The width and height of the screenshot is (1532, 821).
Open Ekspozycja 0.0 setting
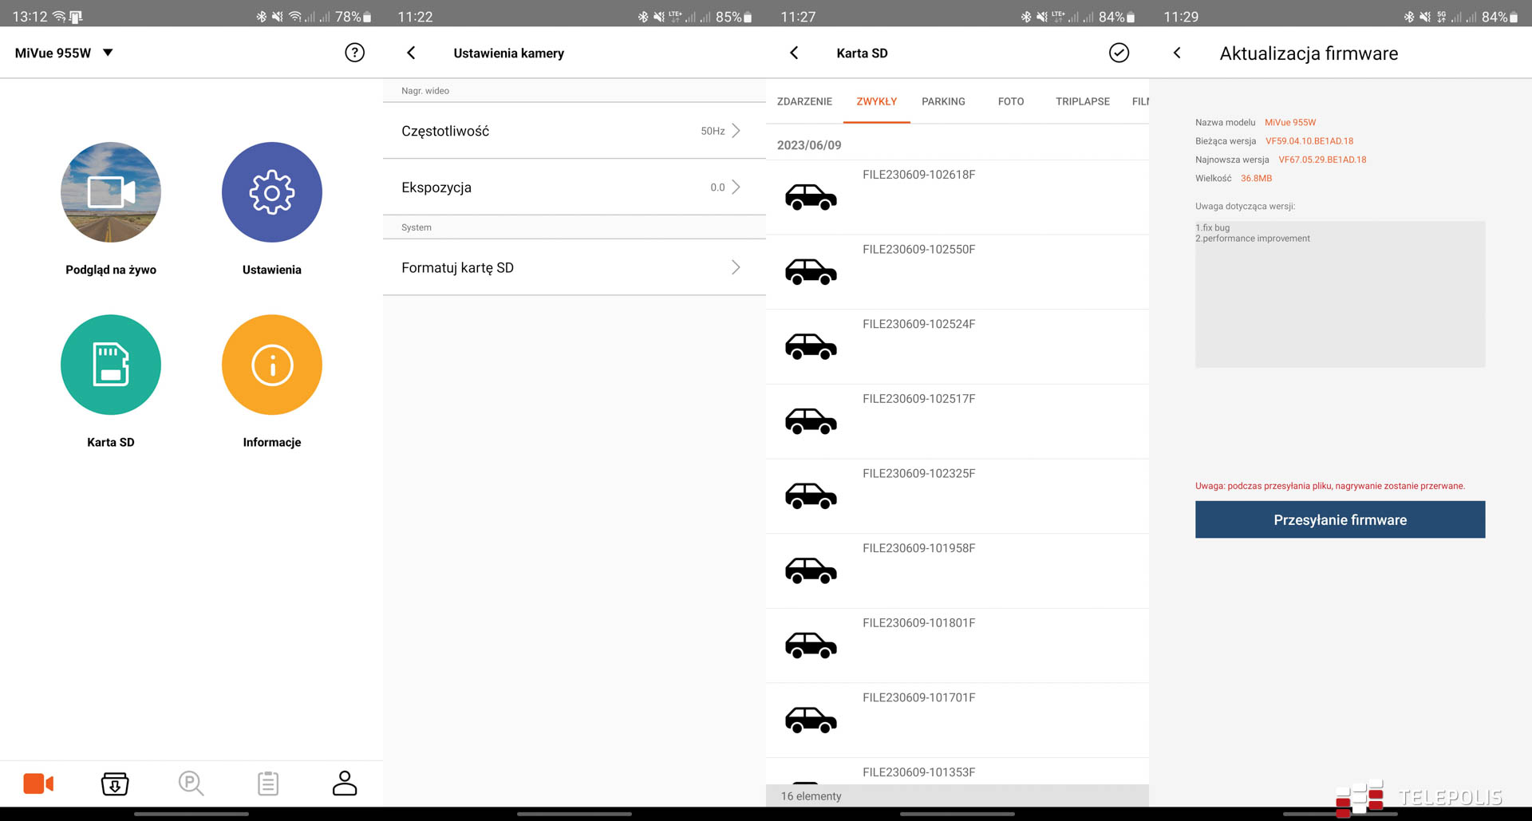574,187
